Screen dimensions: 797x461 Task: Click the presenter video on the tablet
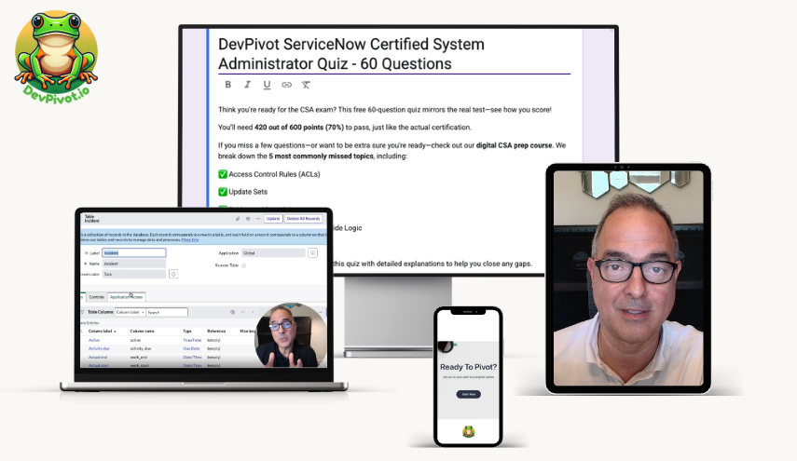point(627,279)
